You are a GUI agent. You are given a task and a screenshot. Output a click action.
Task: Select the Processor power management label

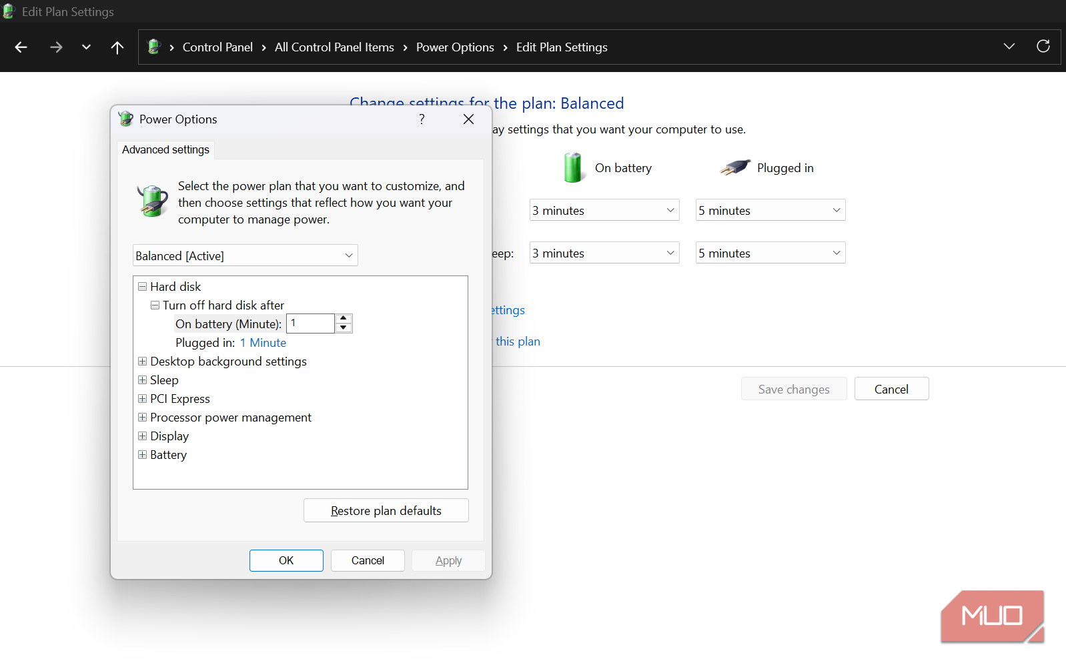click(x=231, y=417)
